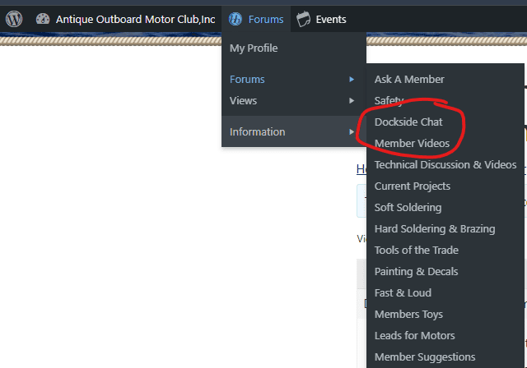The image size is (527, 368).
Task: Go to the Fast & Loud forum
Action: click(403, 293)
